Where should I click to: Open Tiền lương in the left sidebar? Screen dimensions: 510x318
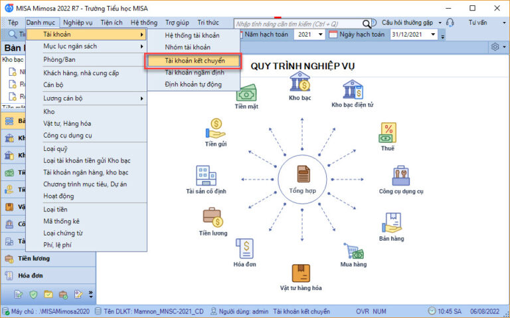33,258
